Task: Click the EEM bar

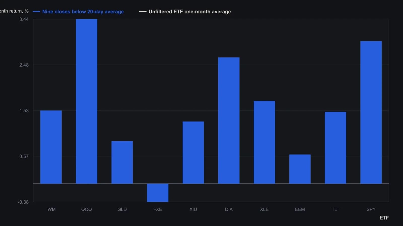Action: click(x=300, y=169)
